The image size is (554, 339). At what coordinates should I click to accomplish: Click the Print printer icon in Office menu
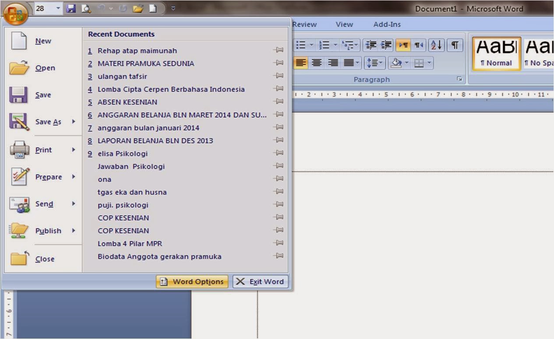pyautogui.click(x=19, y=150)
